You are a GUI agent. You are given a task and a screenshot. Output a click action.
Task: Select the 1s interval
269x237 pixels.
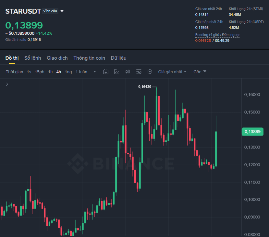click(29, 72)
